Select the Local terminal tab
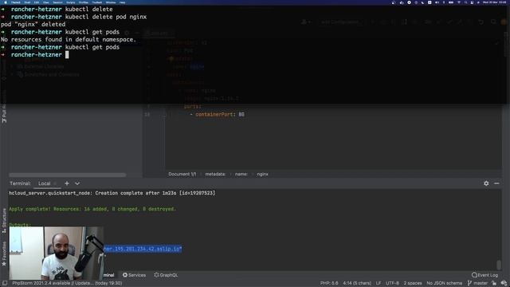 coord(45,183)
